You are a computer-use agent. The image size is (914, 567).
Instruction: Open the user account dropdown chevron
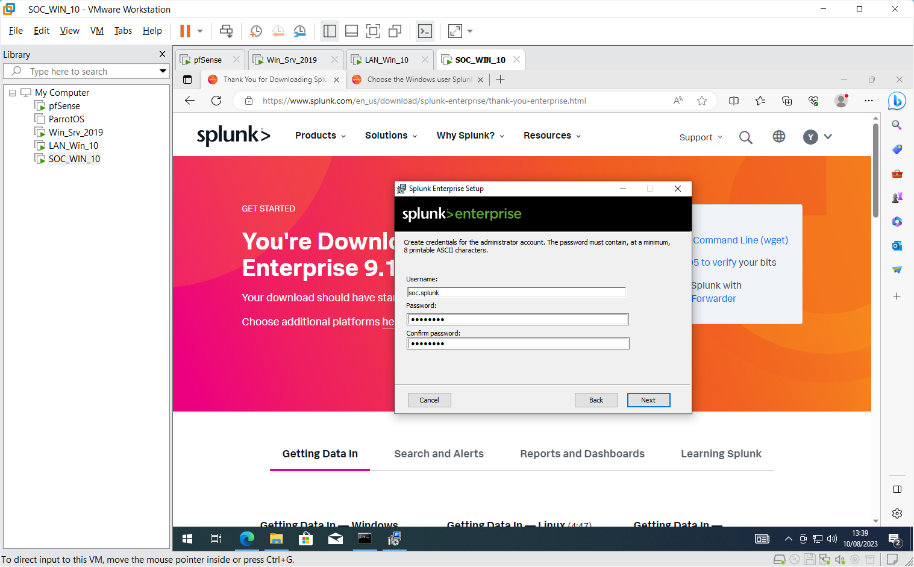click(828, 137)
